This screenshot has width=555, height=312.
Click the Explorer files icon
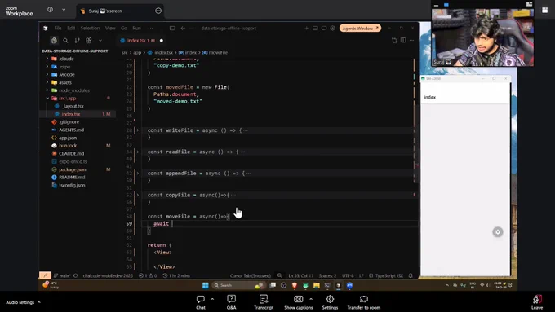coord(54,41)
